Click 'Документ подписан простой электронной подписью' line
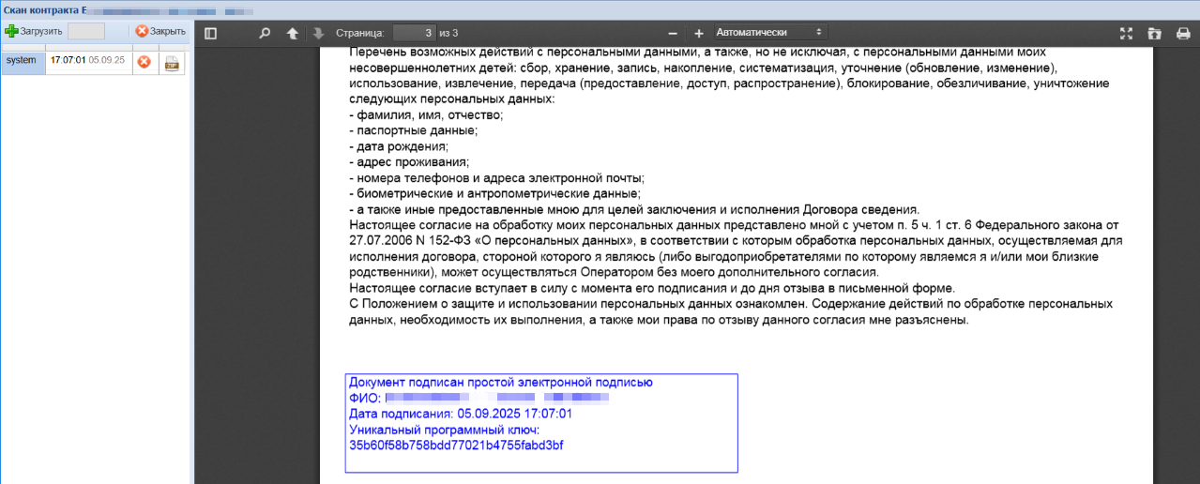The image size is (1200, 484). click(x=501, y=382)
